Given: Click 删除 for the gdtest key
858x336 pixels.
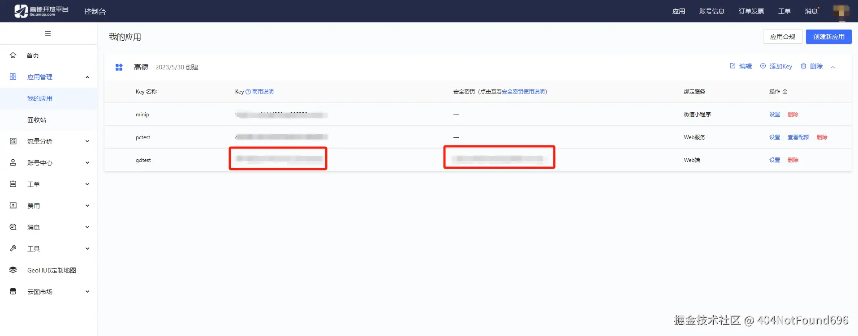Looking at the screenshot, I should [x=793, y=160].
